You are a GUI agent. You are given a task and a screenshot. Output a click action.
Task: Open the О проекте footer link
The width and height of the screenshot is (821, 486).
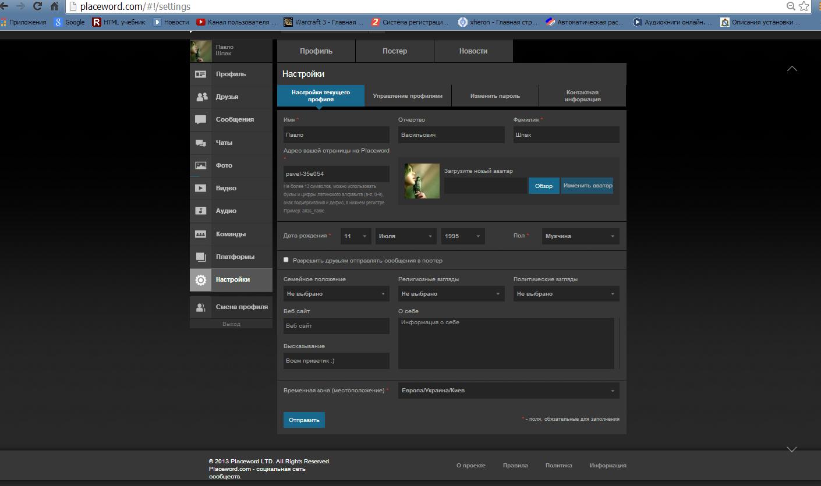tap(471, 466)
